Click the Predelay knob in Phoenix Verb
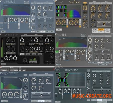 tap(26, 88)
